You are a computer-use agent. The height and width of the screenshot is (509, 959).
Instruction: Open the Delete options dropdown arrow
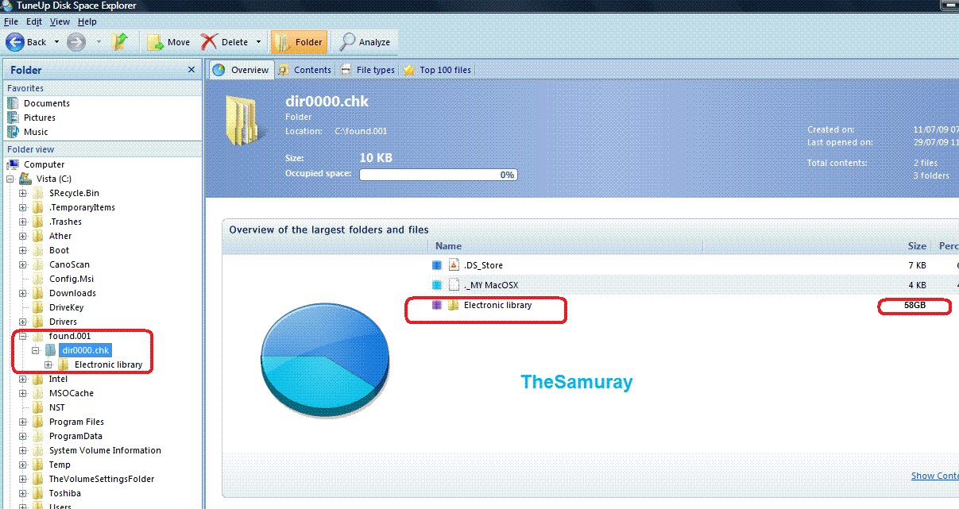258,42
